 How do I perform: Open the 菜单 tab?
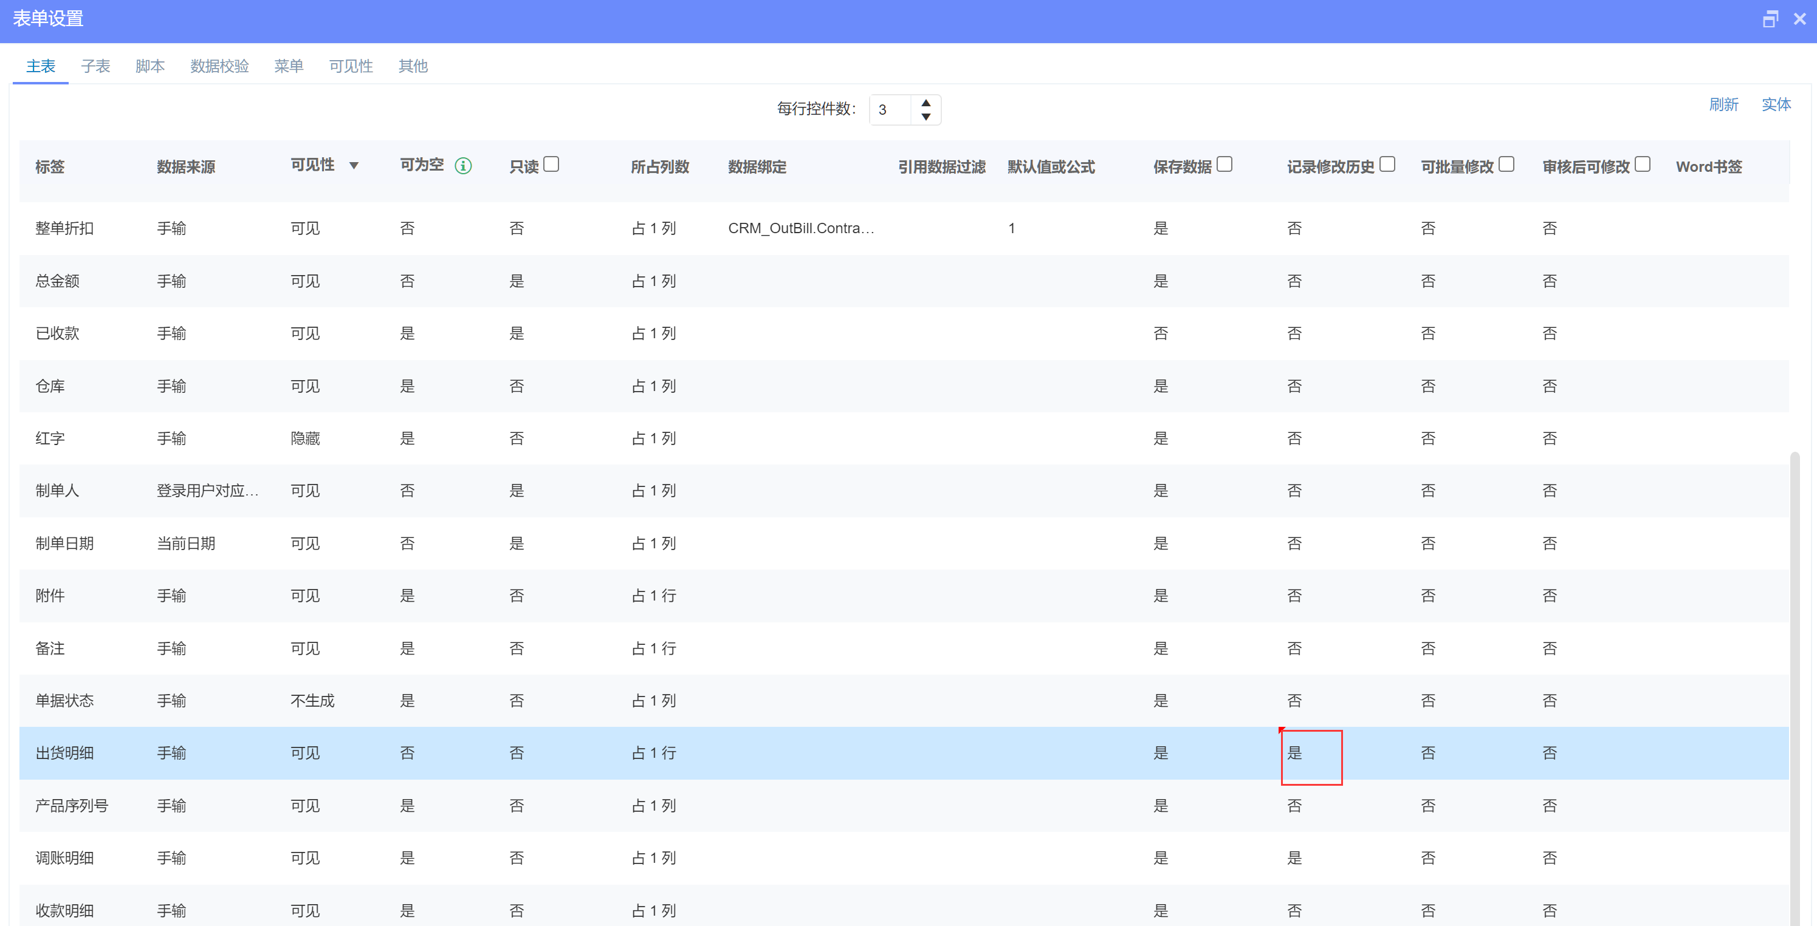coord(289,66)
